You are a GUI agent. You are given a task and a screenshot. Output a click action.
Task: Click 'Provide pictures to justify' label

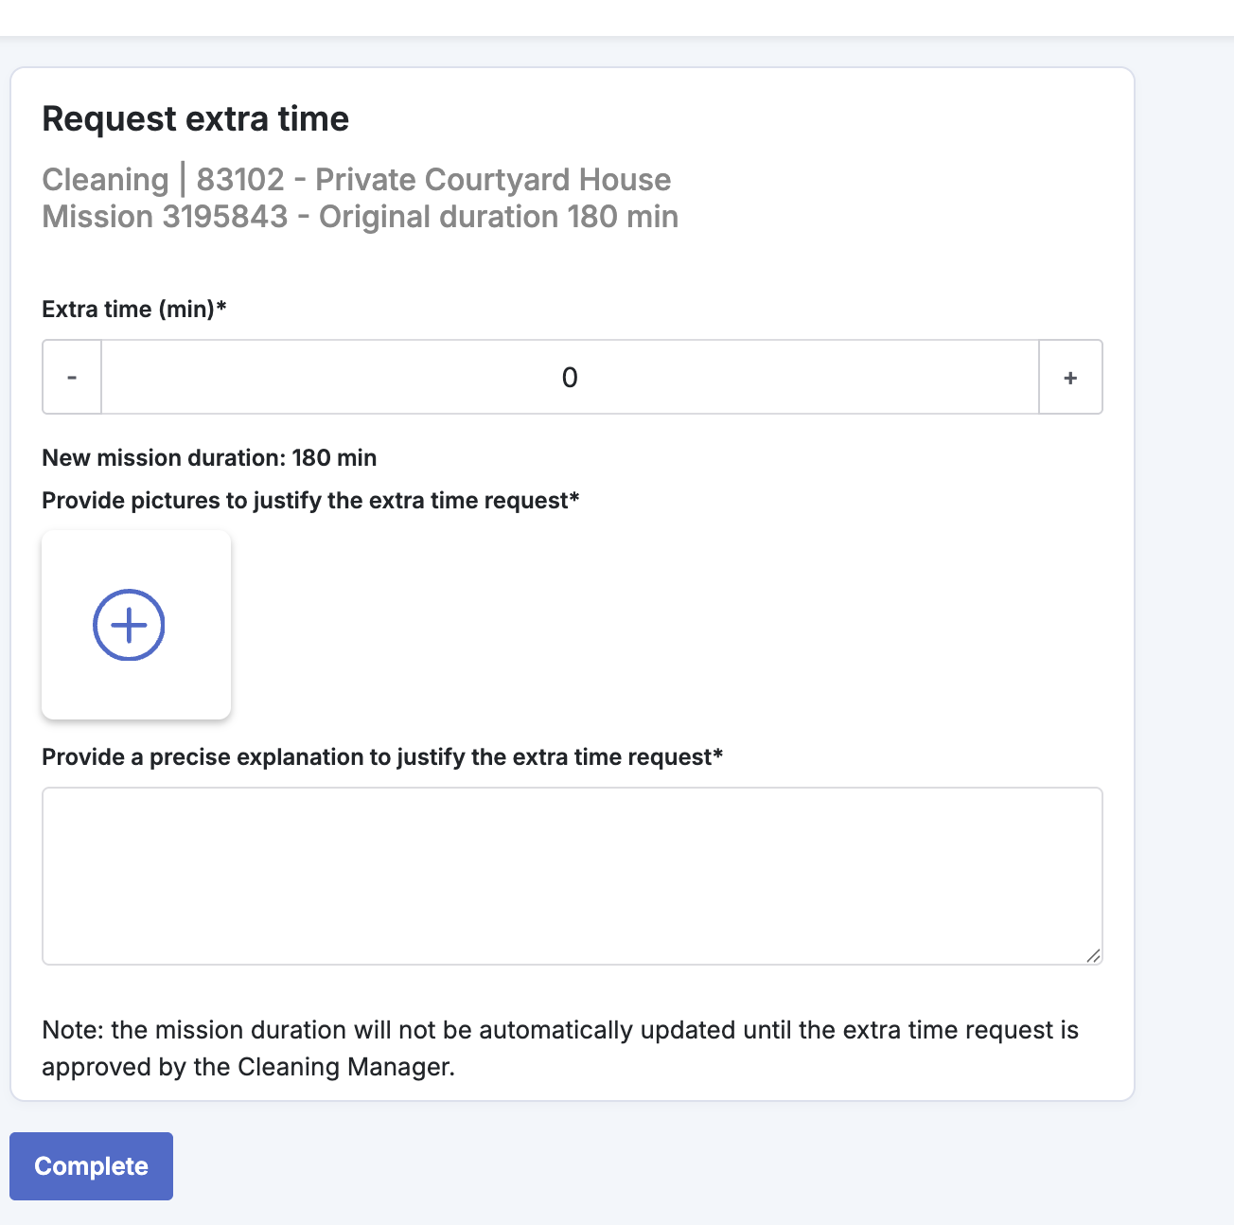click(x=310, y=500)
